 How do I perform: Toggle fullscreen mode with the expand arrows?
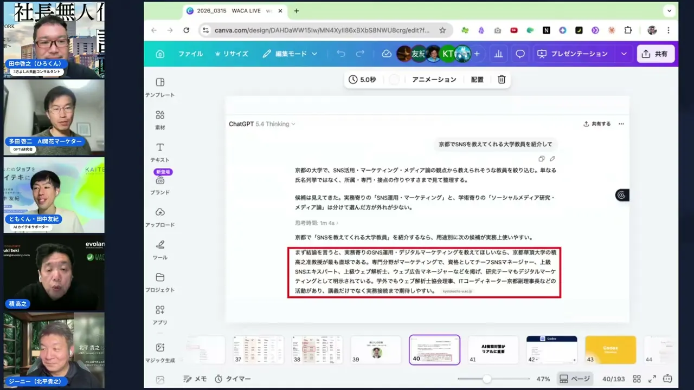point(652,379)
